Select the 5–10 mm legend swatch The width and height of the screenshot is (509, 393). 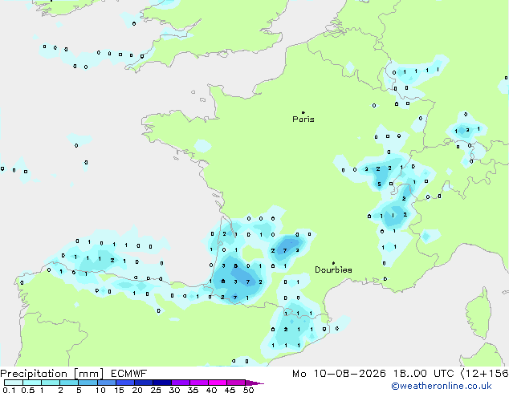point(88,383)
